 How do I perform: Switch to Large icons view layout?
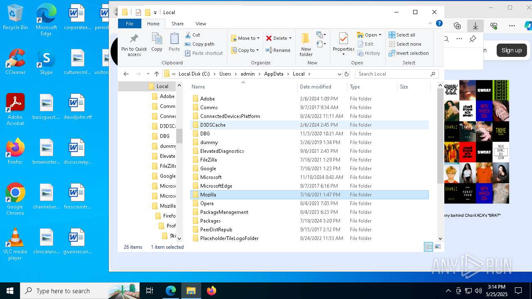[x=438, y=247]
